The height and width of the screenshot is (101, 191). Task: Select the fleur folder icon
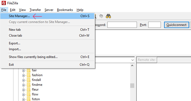tap(29, 90)
